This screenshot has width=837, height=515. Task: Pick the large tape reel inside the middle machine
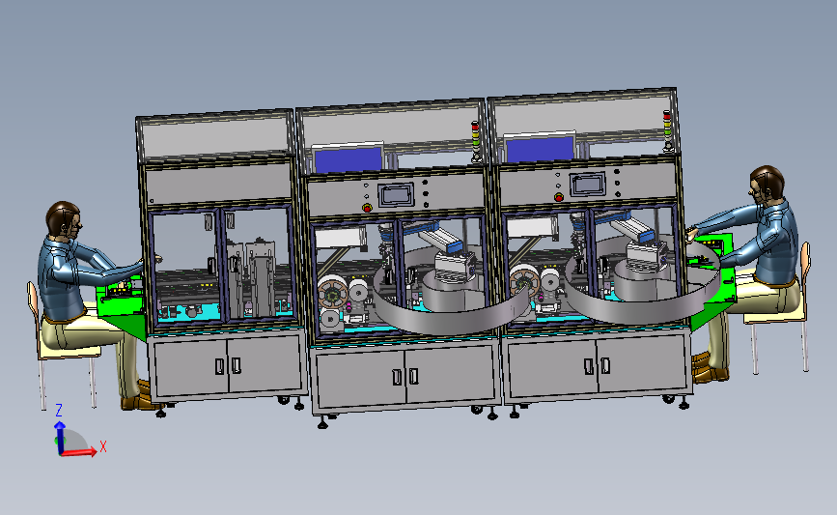coord(333,293)
